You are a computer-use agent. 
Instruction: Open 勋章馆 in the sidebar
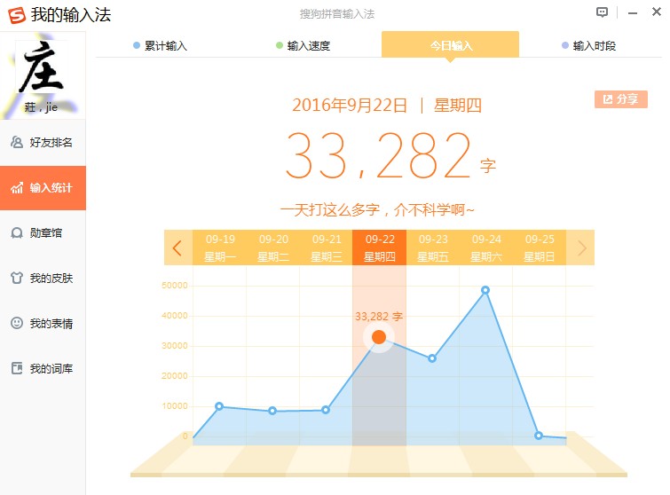[43, 232]
